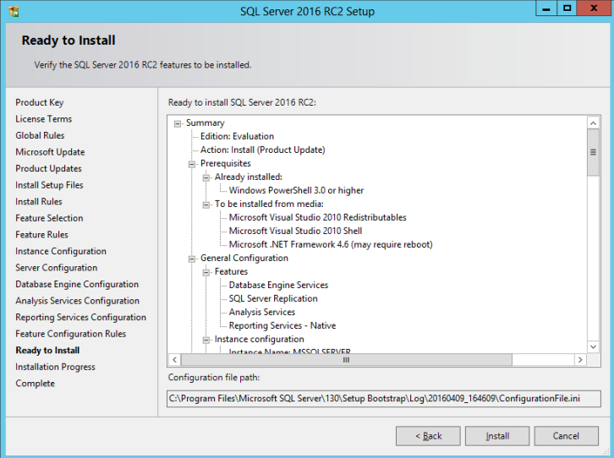The width and height of the screenshot is (614, 458).
Task: Select SQL Server Replication row
Action: click(x=273, y=298)
